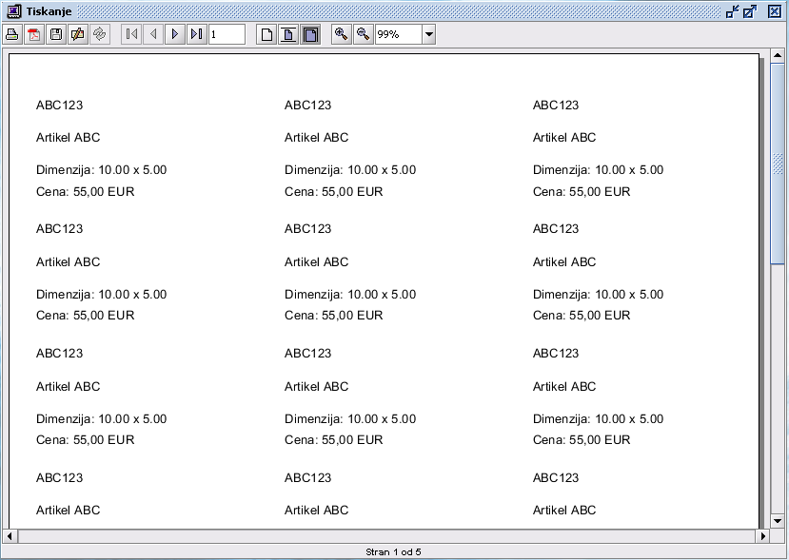Toggle Actual Size view mode
The image size is (789, 560).
(267, 34)
